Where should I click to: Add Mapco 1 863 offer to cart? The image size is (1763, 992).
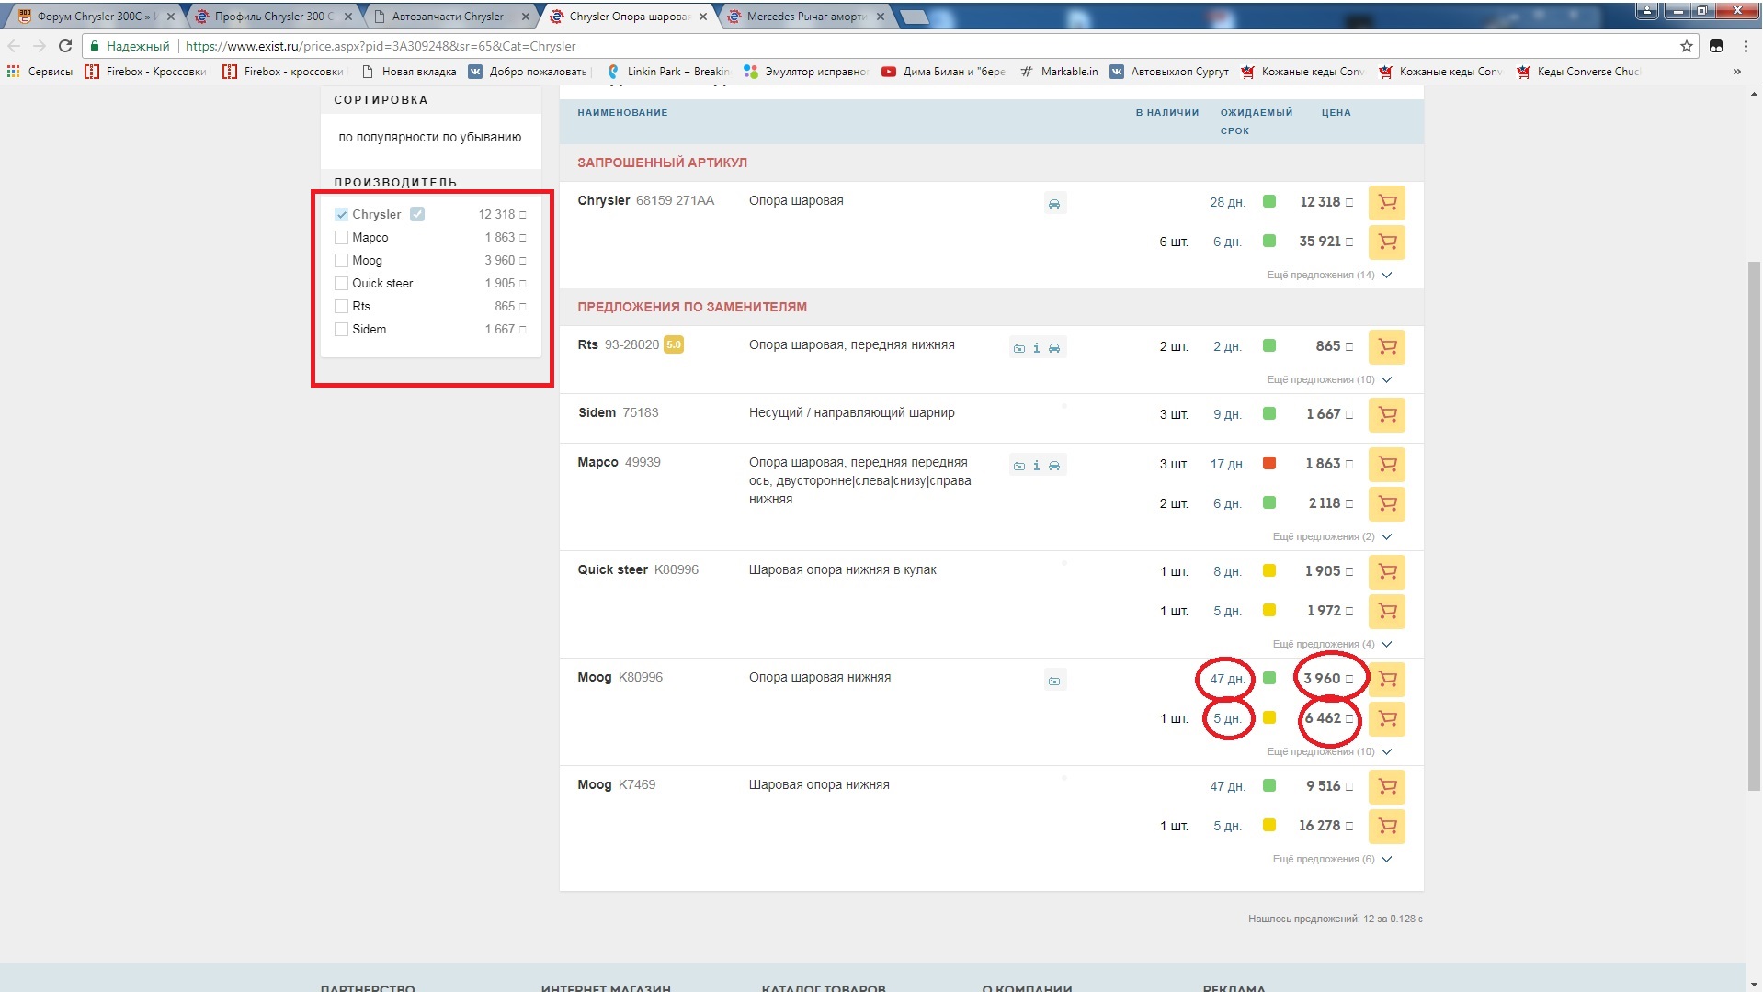click(x=1387, y=465)
